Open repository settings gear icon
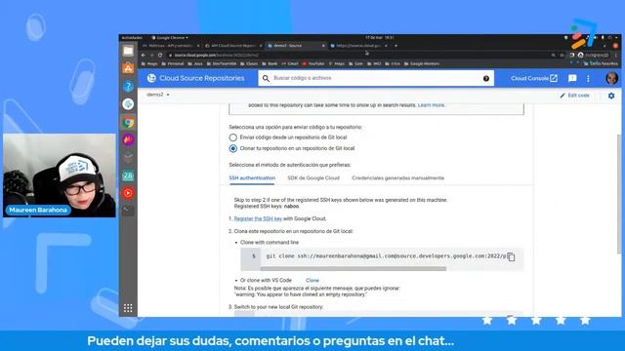 click(x=611, y=96)
